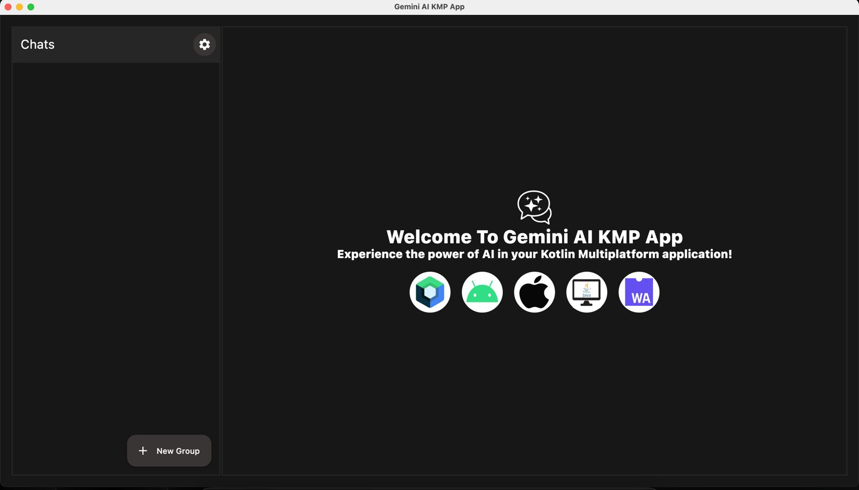Open settings with the gear icon
The image size is (859, 490).
point(205,45)
